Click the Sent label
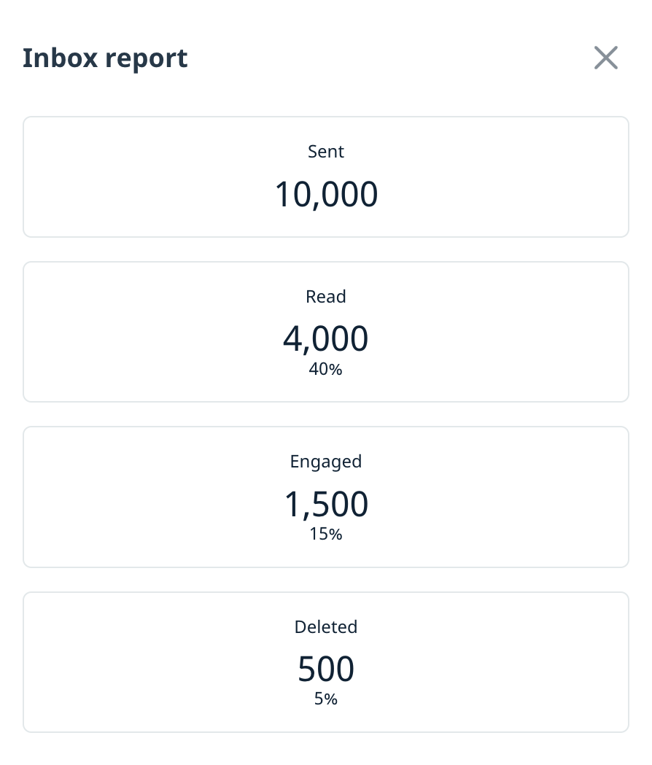This screenshot has width=652, height=765. tap(325, 151)
